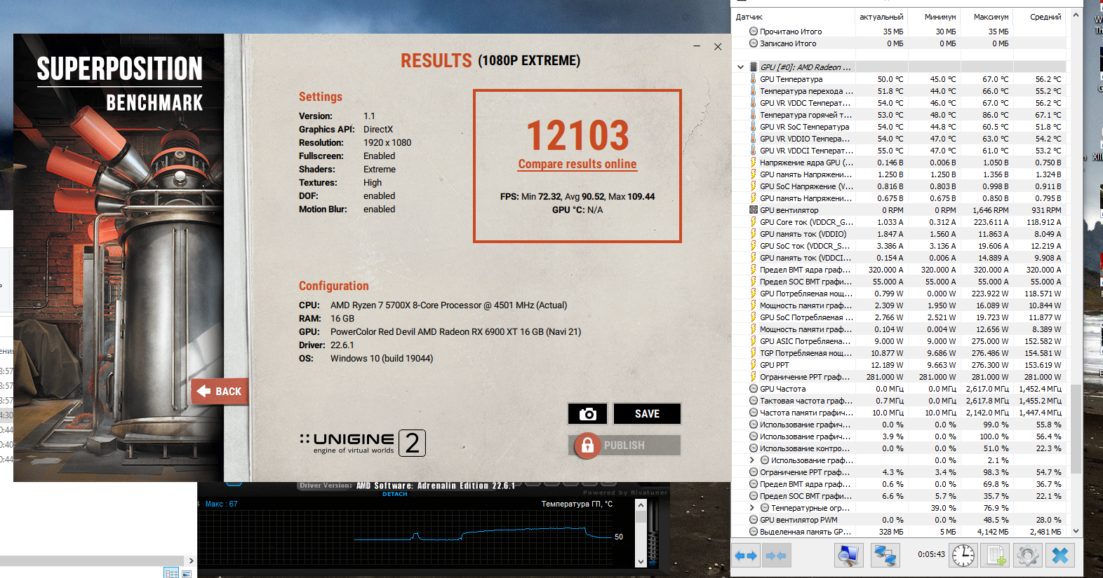The width and height of the screenshot is (1103, 578).
Task: Click the networked monitors remote icon in HWiNFO
Action: pos(885,556)
